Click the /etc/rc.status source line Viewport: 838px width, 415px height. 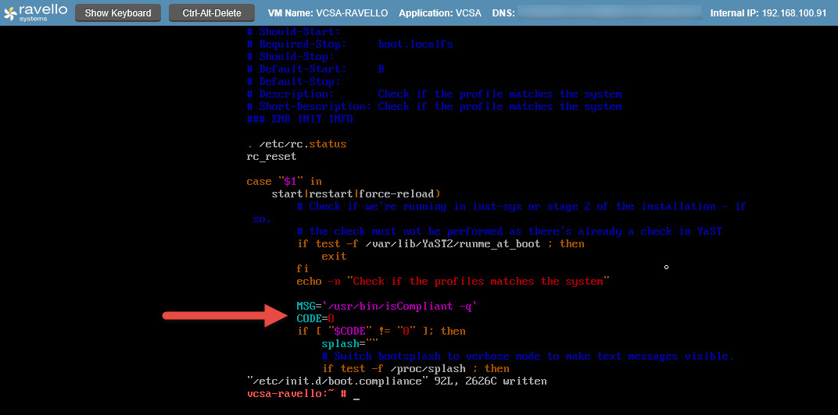(x=296, y=144)
